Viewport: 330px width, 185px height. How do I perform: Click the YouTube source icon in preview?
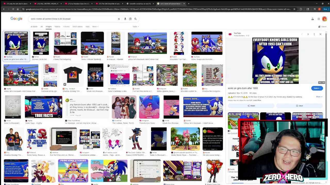pyautogui.click(x=230, y=34)
